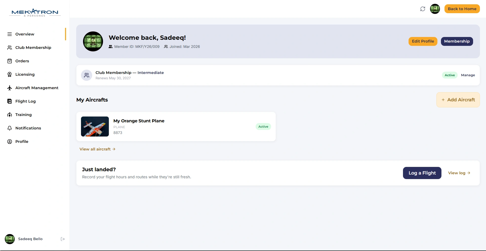Click Manage on club membership card
486x251 pixels.
pyautogui.click(x=468, y=75)
